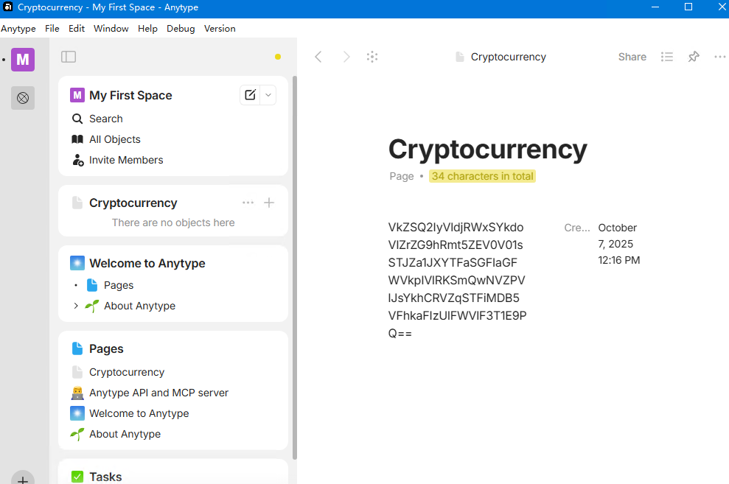This screenshot has height=484, width=729.
Task: Click the 'Cre...' relation label
Action: click(577, 228)
